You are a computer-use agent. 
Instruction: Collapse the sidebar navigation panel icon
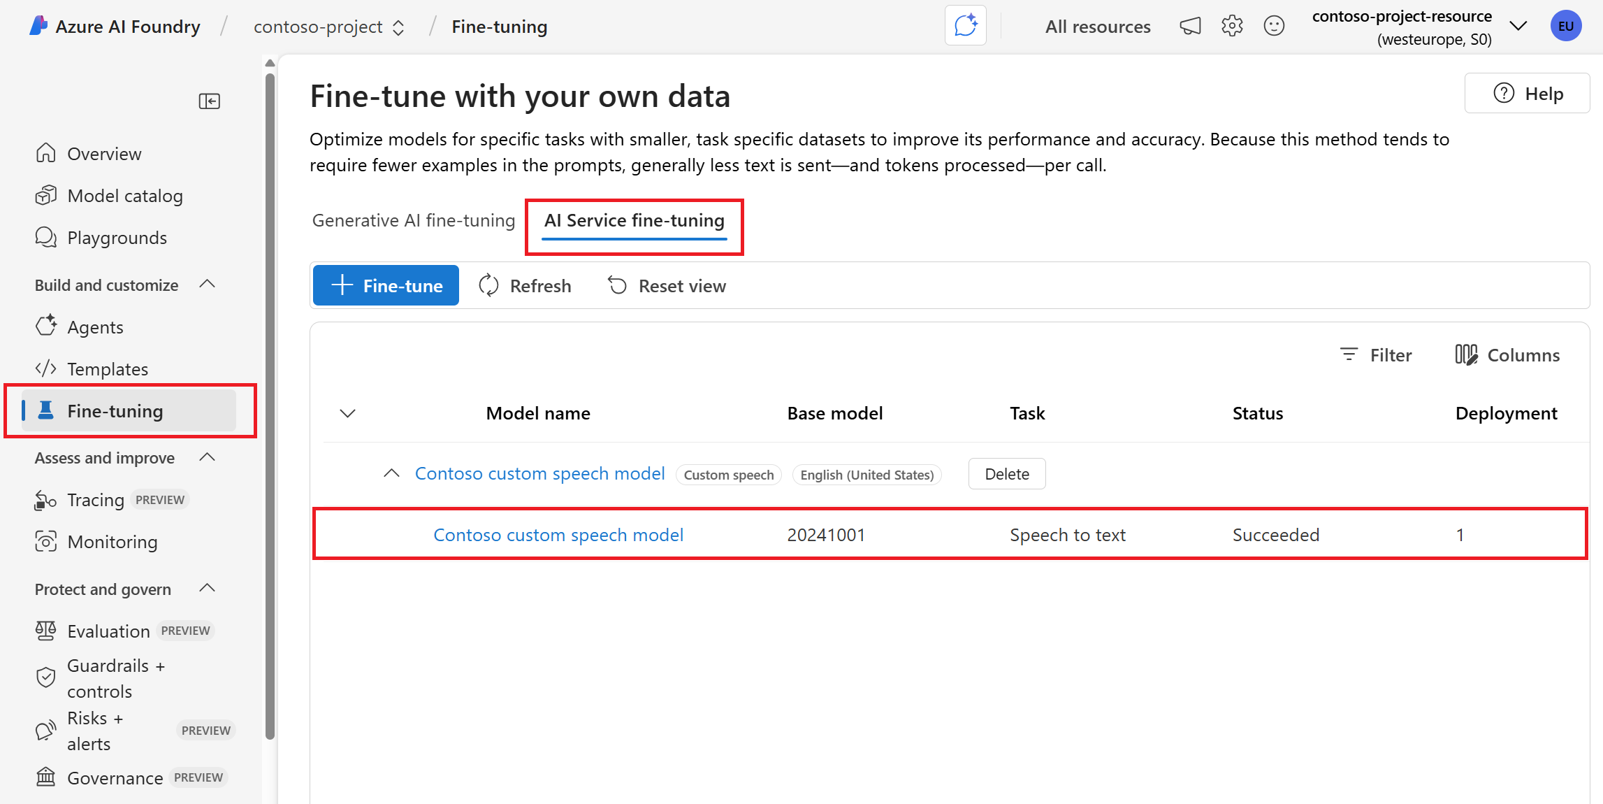[209, 101]
